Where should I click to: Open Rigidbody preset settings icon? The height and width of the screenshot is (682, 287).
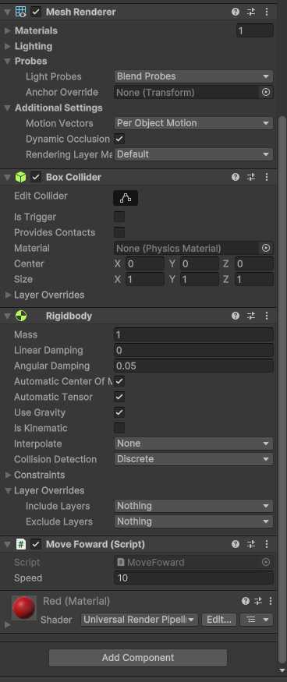point(251,316)
